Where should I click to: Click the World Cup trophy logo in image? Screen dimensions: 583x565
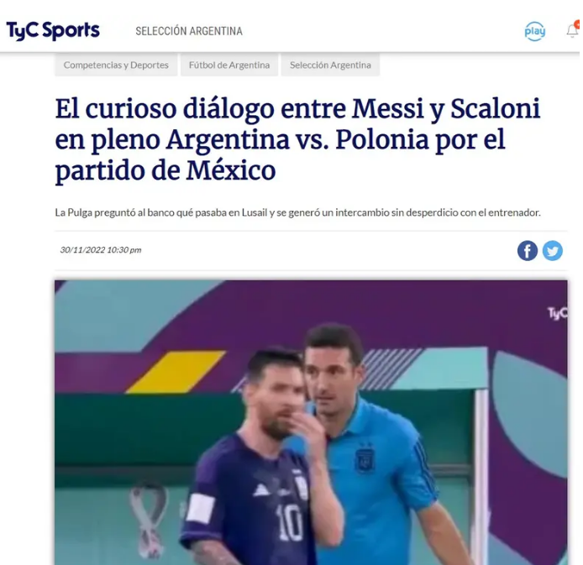[x=149, y=520]
